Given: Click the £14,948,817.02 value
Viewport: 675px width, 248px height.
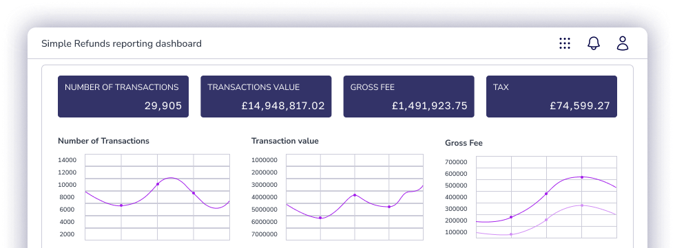Looking at the screenshot, I should (283, 106).
